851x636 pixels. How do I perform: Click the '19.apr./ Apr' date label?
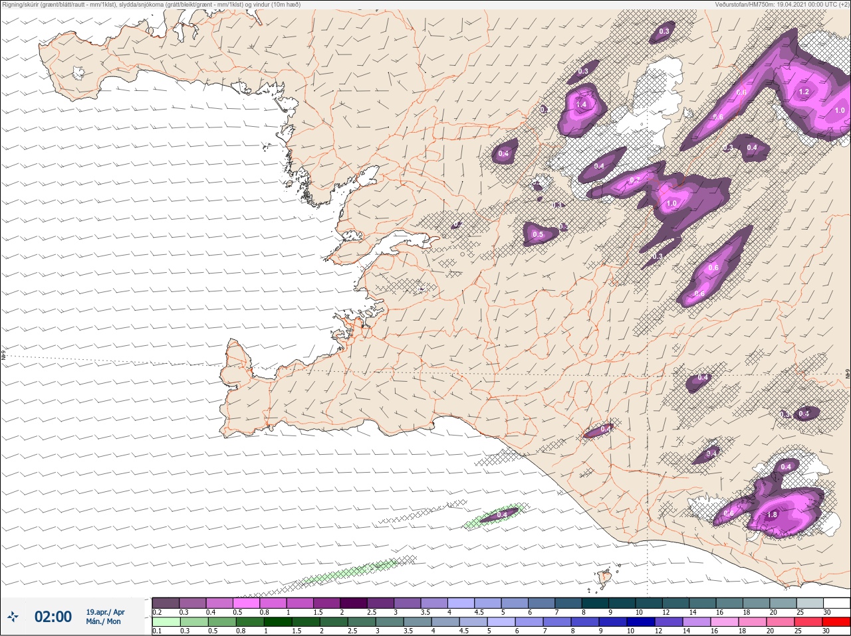pyautogui.click(x=105, y=612)
